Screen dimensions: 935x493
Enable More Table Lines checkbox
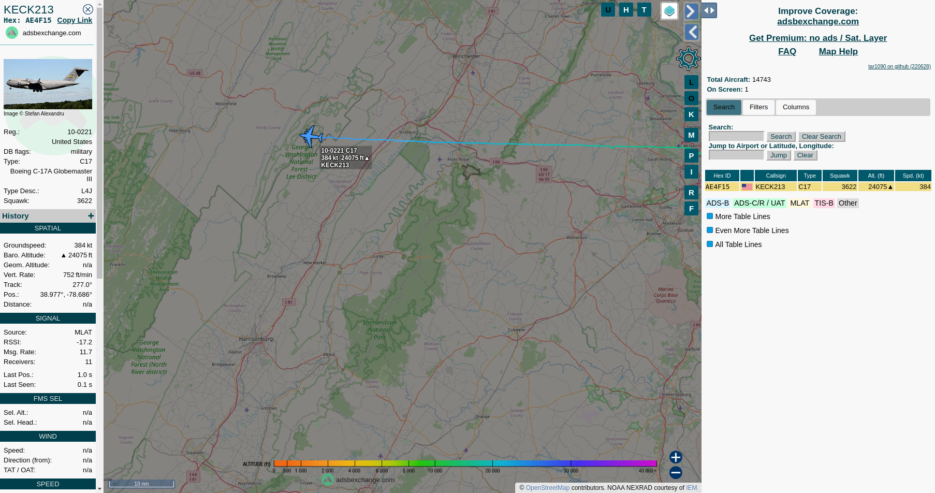click(710, 216)
